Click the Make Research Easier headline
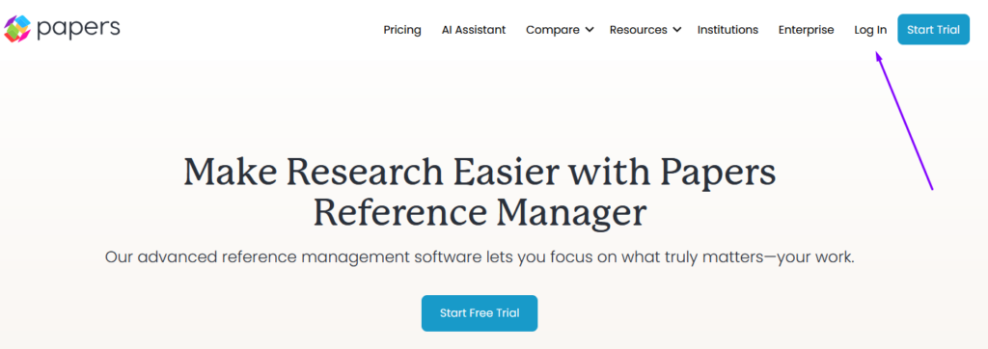 pos(480,192)
